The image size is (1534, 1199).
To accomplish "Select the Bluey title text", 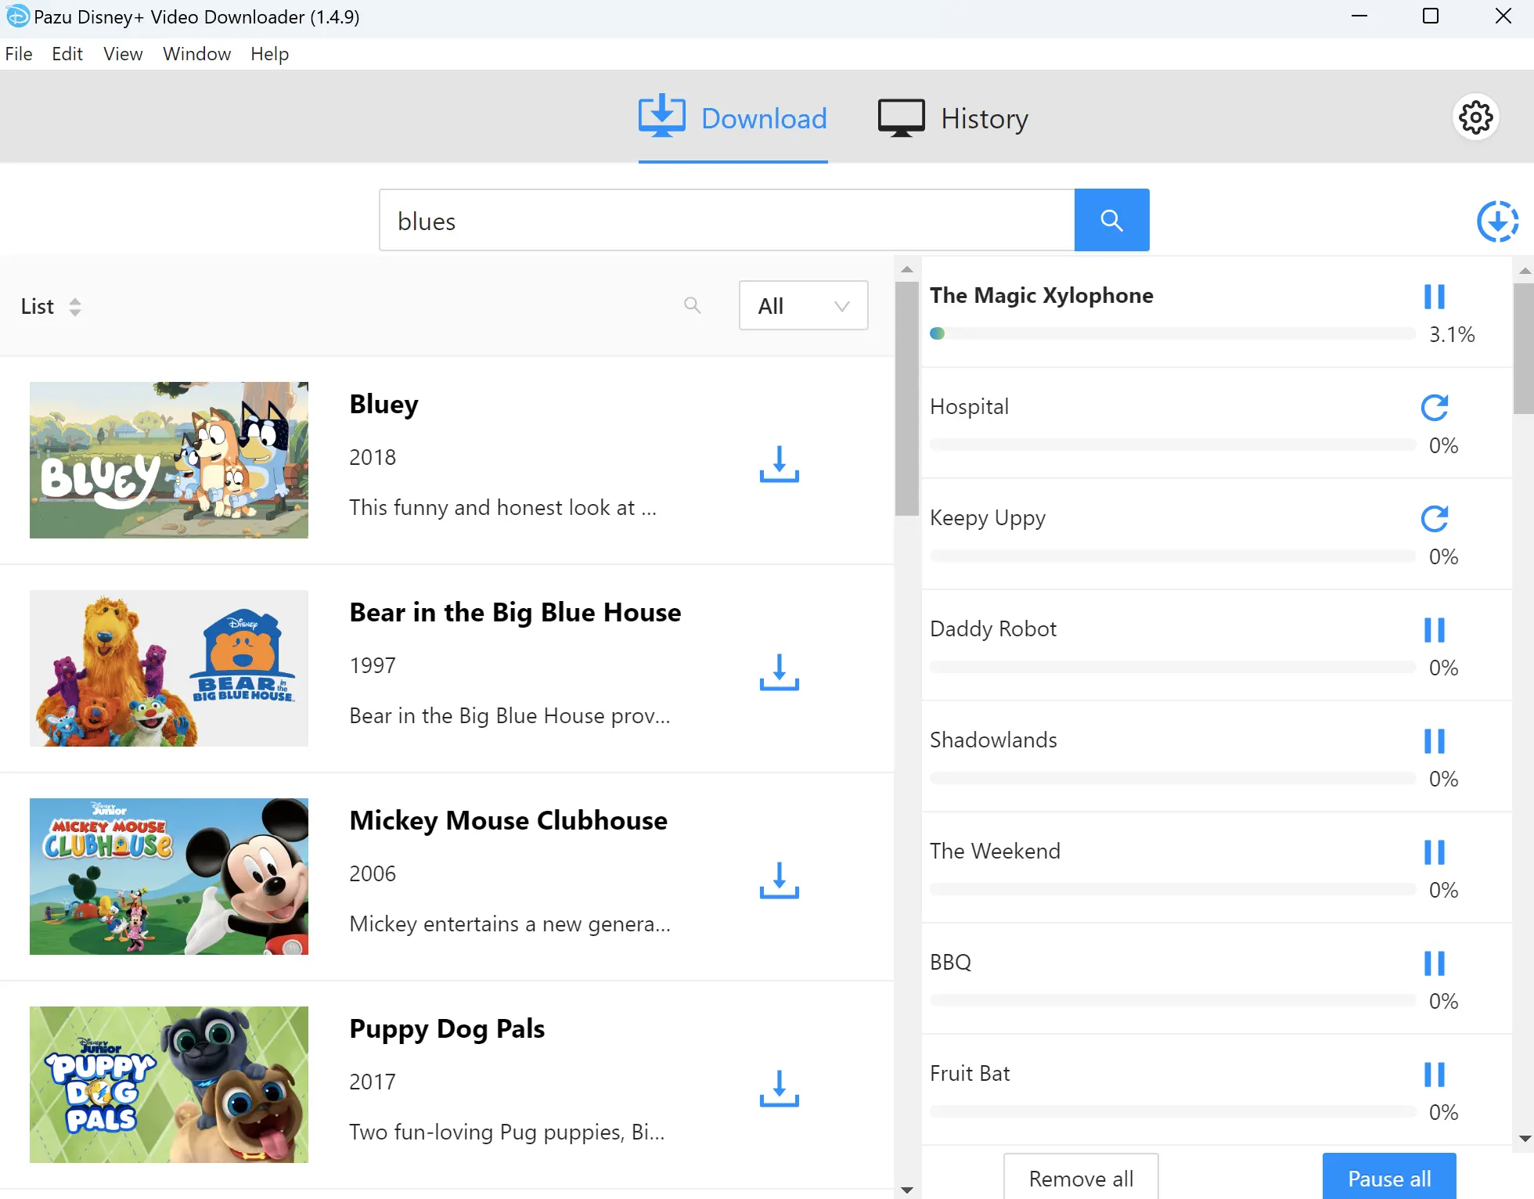I will 383,405.
